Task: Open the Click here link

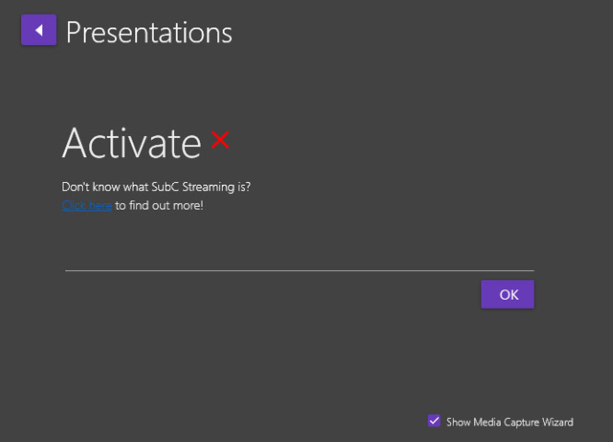Action: (87, 206)
